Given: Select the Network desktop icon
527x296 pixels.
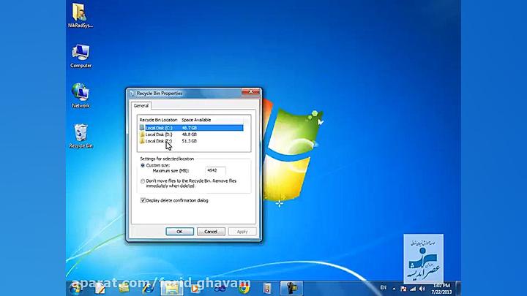Looking at the screenshot, I should click(x=81, y=96).
